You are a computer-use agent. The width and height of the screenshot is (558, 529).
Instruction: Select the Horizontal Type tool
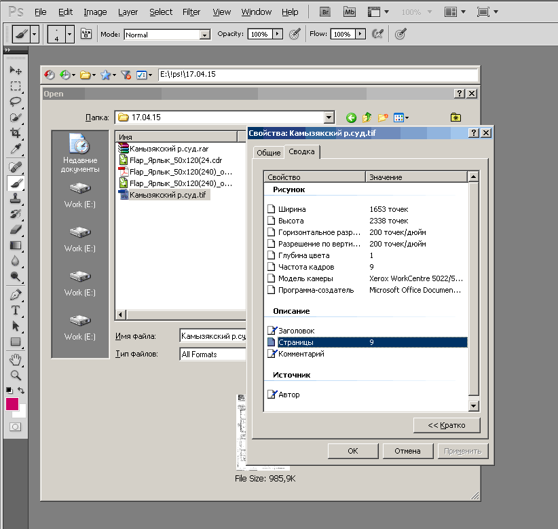tap(16, 310)
